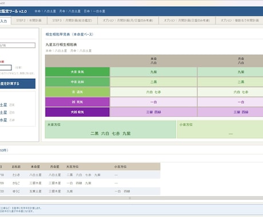Click the 大吉方位 result box

(110, 129)
